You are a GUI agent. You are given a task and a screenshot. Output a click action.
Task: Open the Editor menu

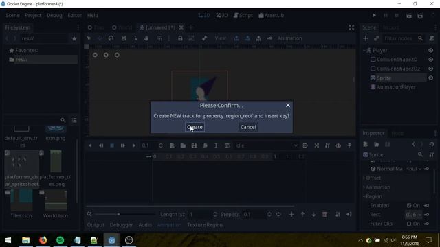tap(75, 15)
